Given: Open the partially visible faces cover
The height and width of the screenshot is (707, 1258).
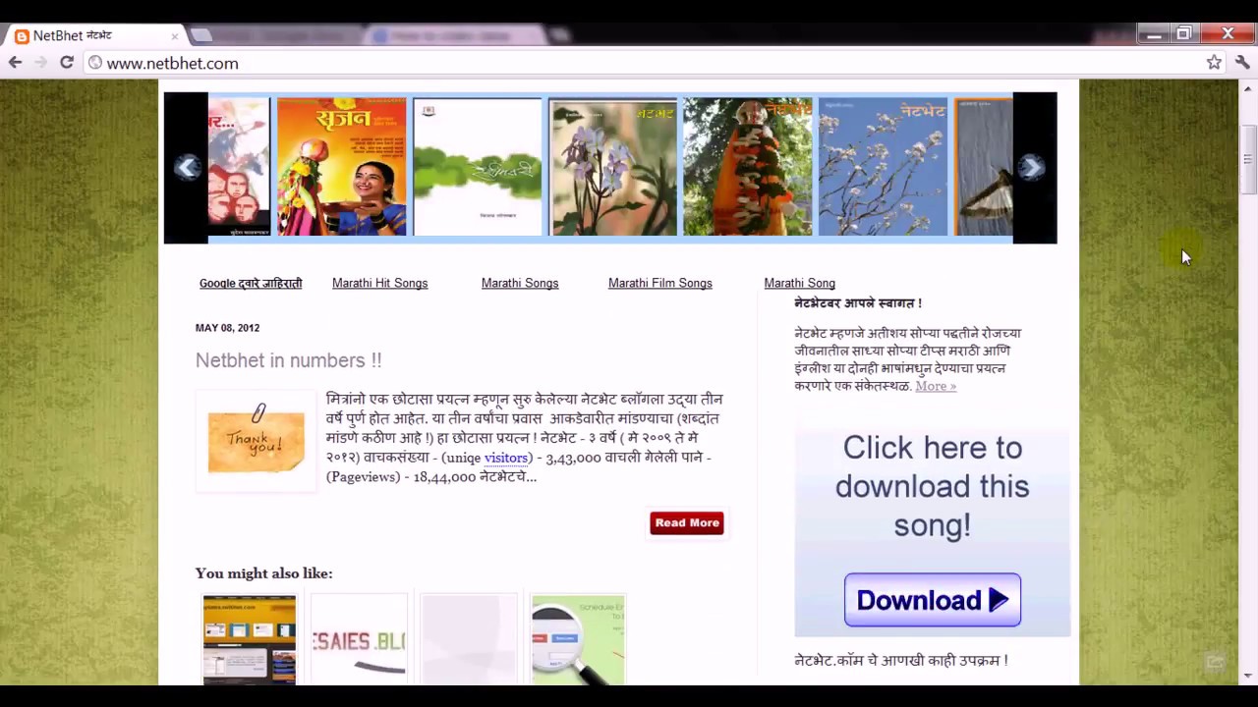Looking at the screenshot, I should point(239,167).
